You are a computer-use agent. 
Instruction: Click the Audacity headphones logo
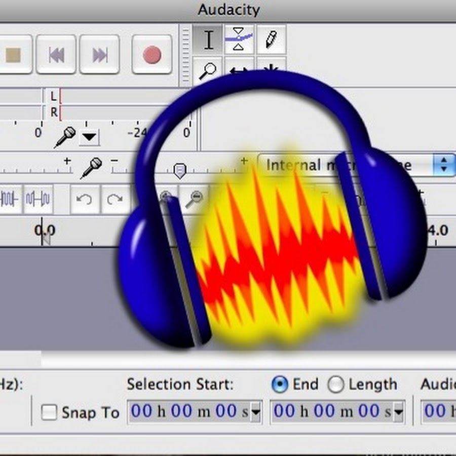[272, 209]
